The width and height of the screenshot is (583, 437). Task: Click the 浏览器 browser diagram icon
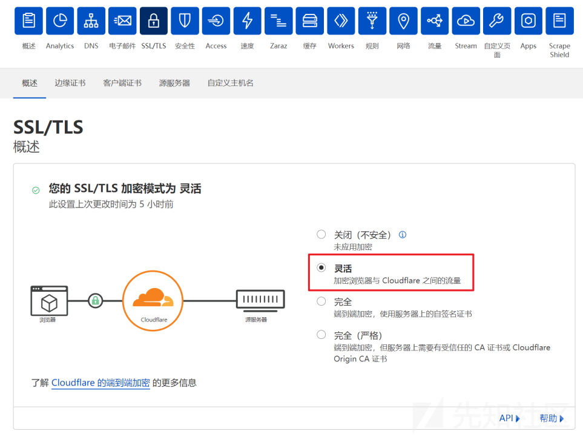coord(49,301)
